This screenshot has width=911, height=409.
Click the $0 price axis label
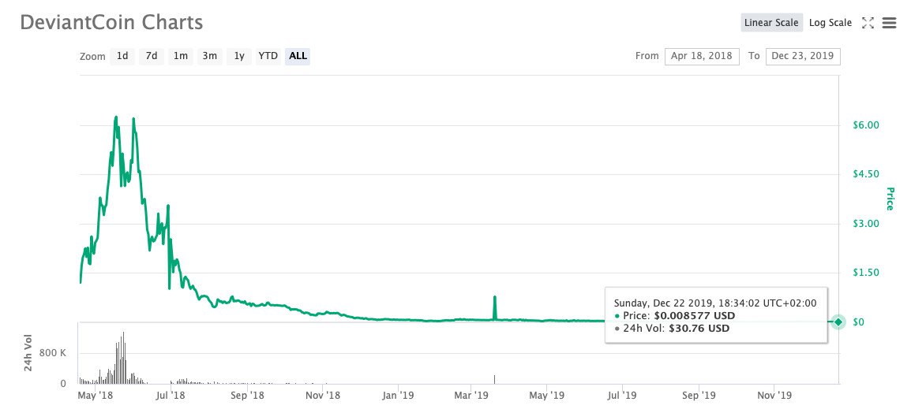[858, 322]
